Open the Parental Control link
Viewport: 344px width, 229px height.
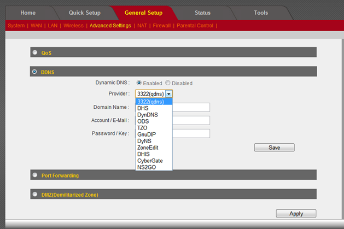[x=195, y=26]
